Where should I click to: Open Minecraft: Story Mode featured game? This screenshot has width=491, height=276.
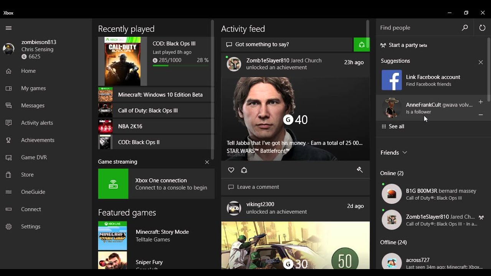[x=155, y=235]
